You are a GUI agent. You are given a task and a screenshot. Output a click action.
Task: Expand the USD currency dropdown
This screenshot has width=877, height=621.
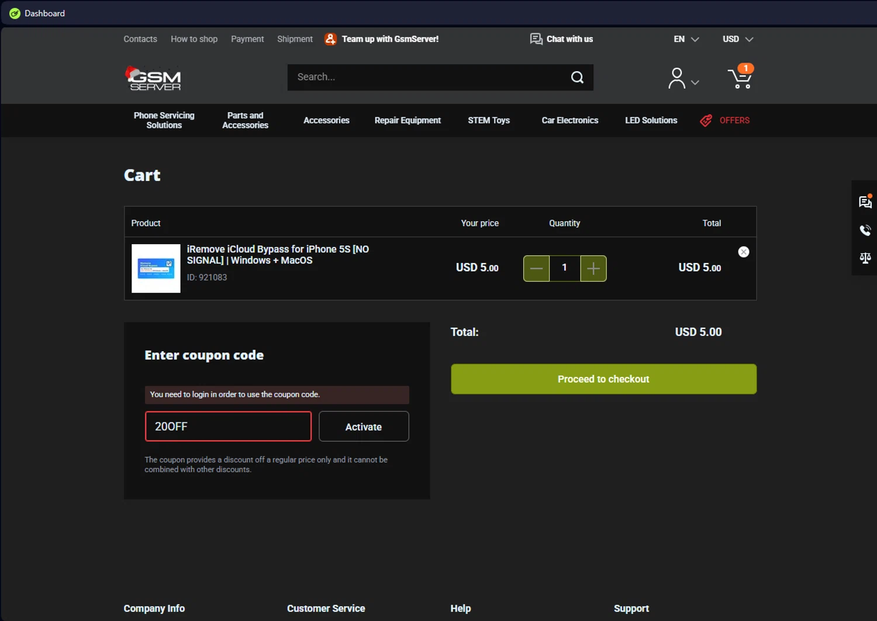click(x=738, y=39)
